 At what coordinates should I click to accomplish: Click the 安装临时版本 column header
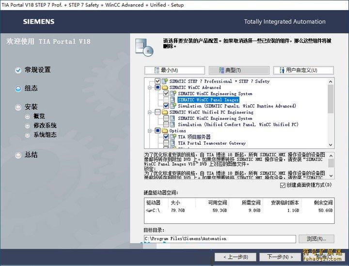coord(285,203)
